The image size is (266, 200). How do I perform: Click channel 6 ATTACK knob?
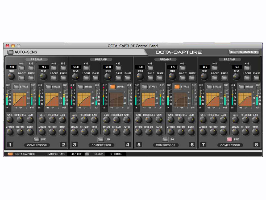171,132
